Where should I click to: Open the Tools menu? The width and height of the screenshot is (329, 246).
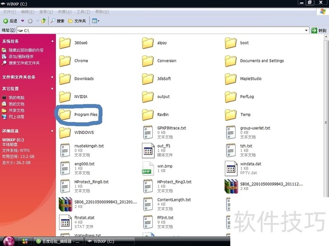[x=83, y=12]
